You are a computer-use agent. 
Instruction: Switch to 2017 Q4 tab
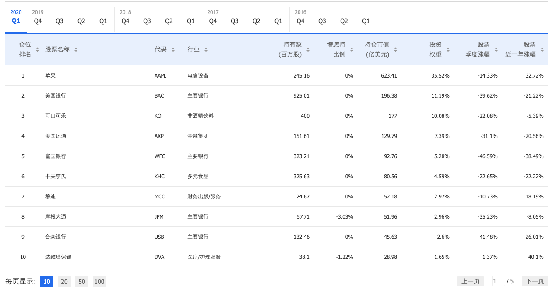coord(213,21)
